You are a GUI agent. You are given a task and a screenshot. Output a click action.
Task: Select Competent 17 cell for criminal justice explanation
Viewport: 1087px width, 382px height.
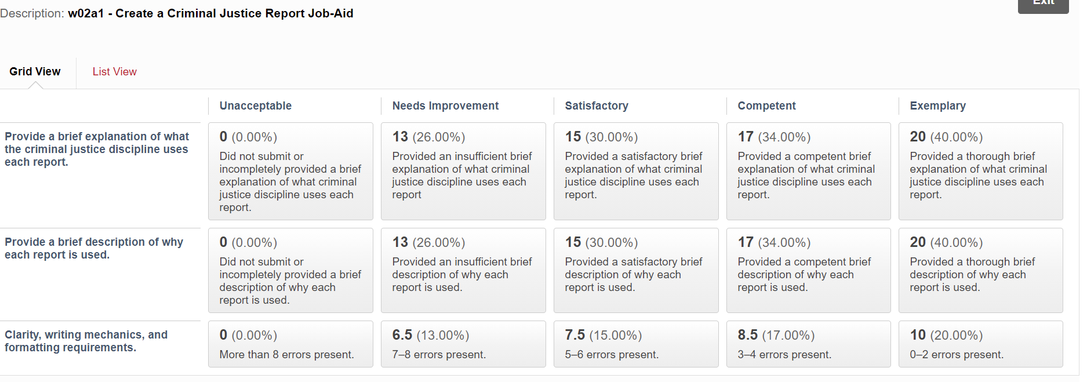(808, 171)
